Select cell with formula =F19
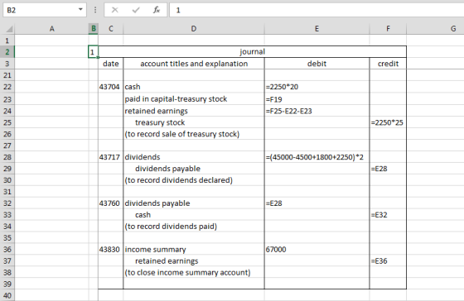This screenshot has height=301, width=464. [x=317, y=99]
